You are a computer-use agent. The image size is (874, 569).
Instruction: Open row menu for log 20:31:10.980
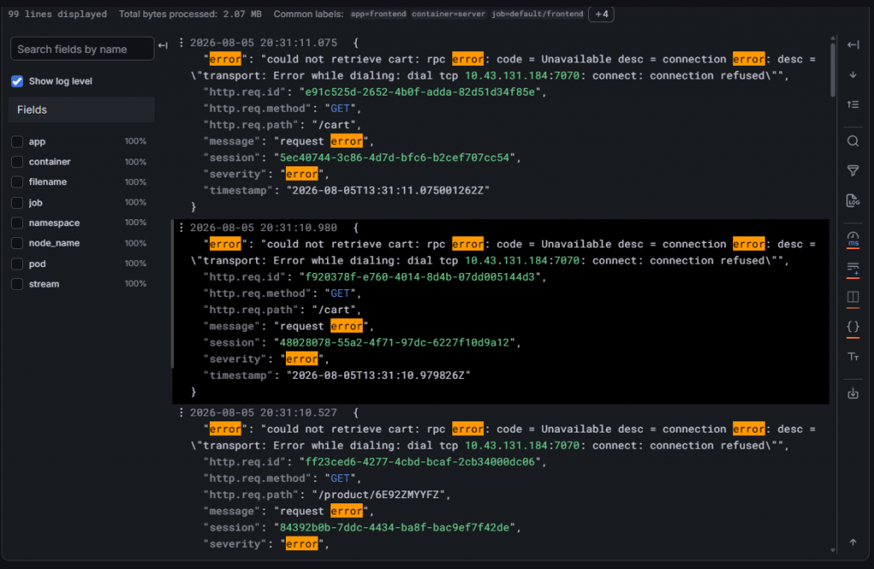click(x=181, y=228)
